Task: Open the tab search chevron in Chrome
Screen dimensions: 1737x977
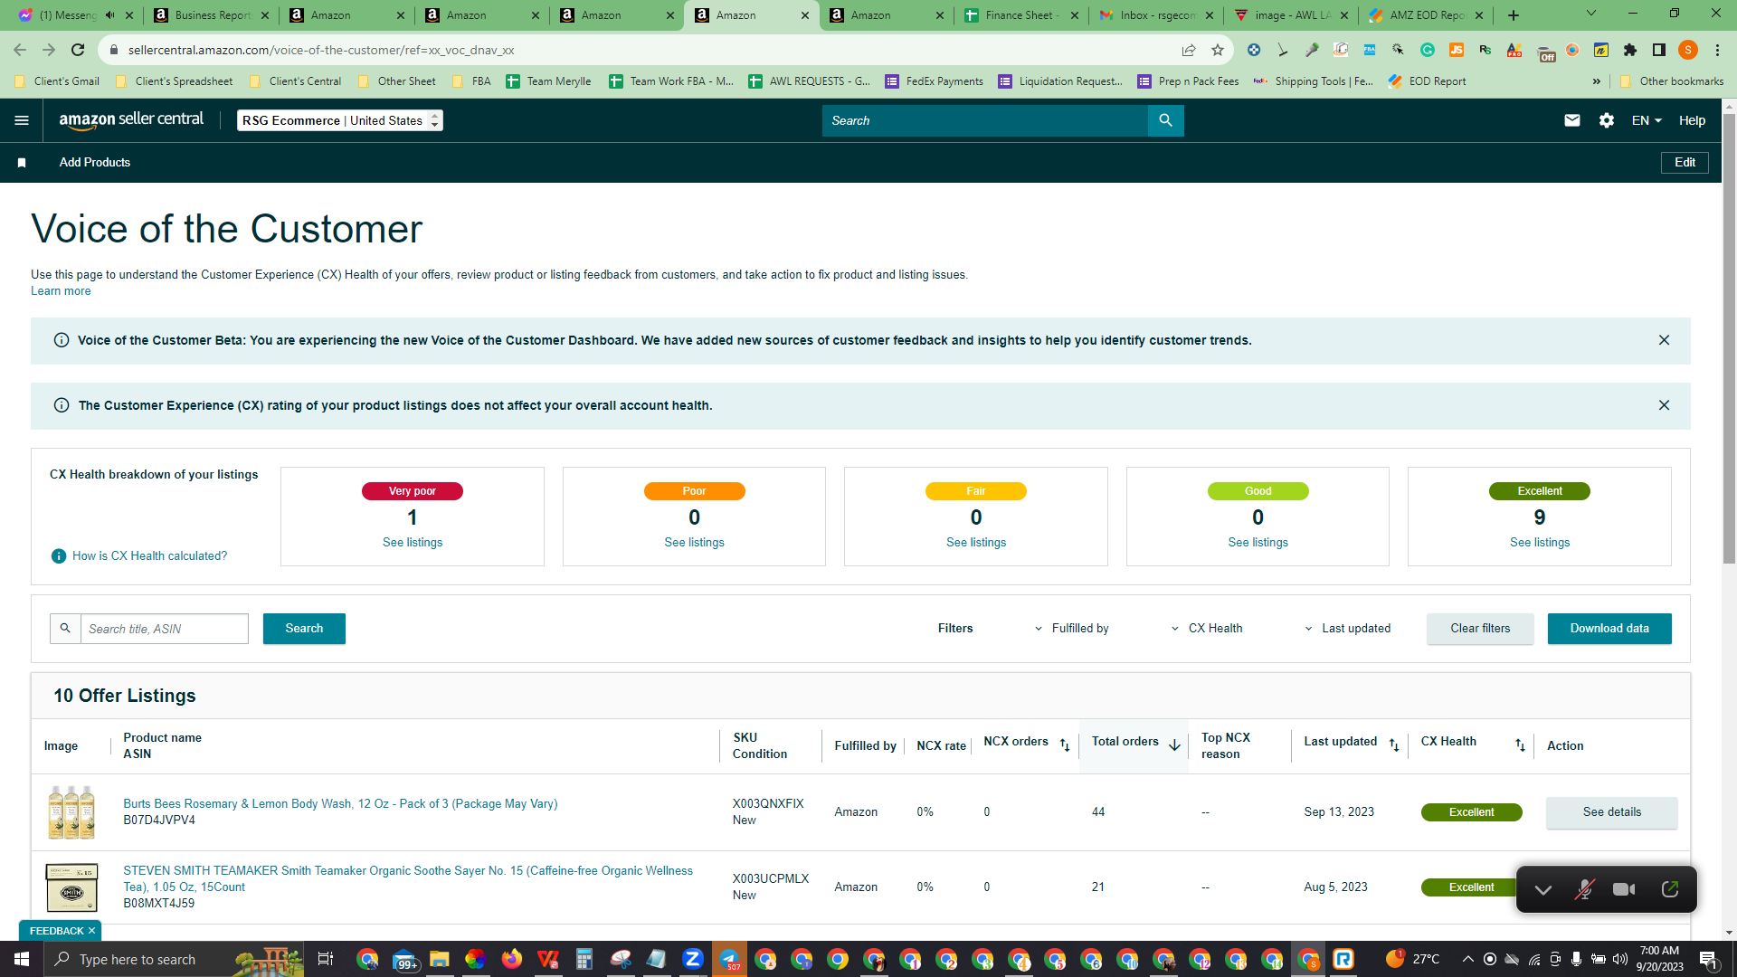Action: pos(1591,14)
